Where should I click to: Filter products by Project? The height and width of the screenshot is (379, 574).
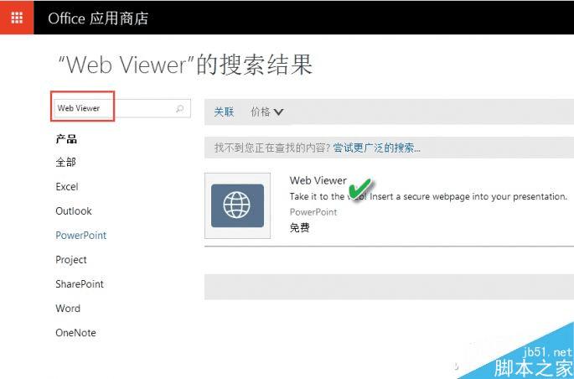71,260
